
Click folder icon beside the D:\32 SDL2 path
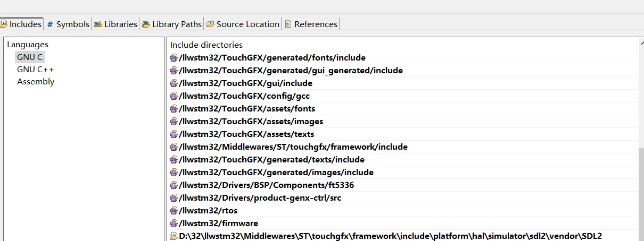(x=174, y=236)
